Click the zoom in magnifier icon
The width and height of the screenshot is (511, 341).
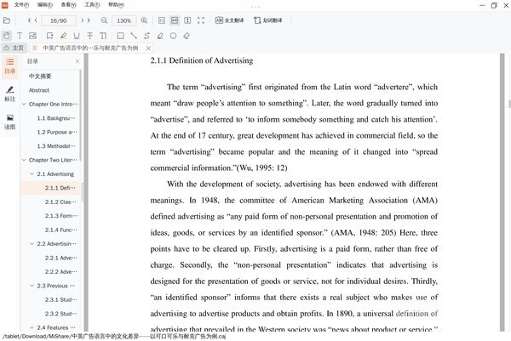tap(144, 20)
